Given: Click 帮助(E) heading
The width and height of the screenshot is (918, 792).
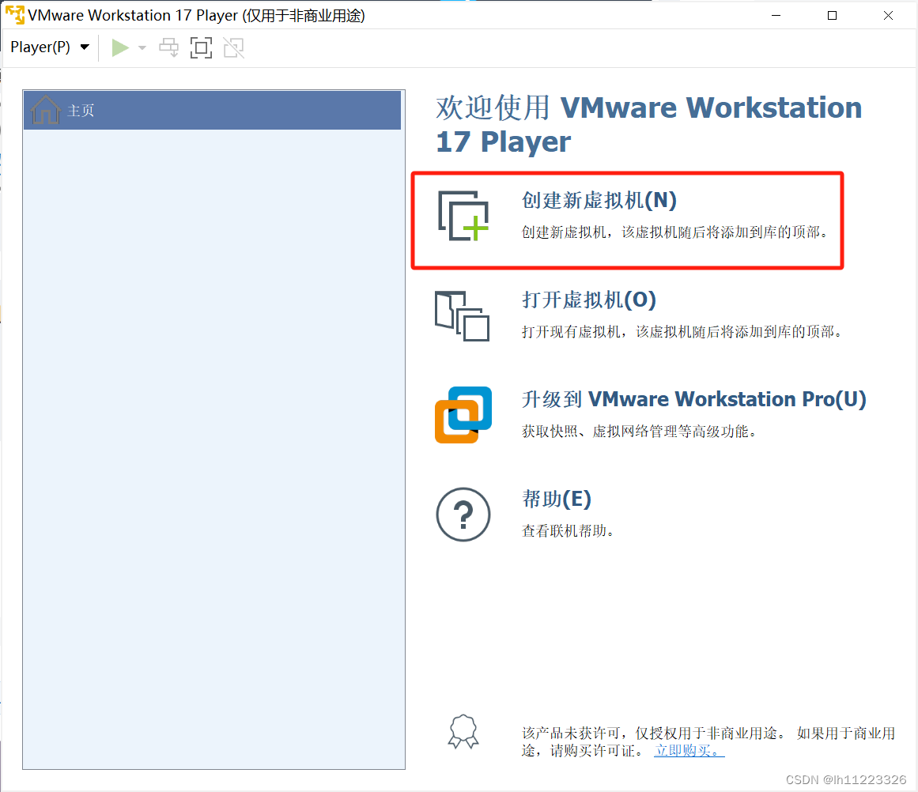Looking at the screenshot, I should 556,499.
